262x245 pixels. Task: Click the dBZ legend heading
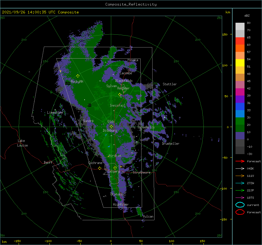tap(247, 16)
